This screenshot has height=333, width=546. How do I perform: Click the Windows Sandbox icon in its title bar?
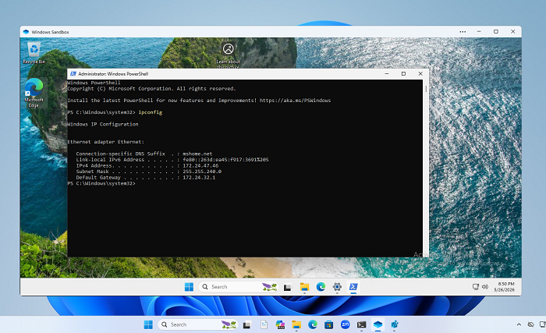pos(26,32)
